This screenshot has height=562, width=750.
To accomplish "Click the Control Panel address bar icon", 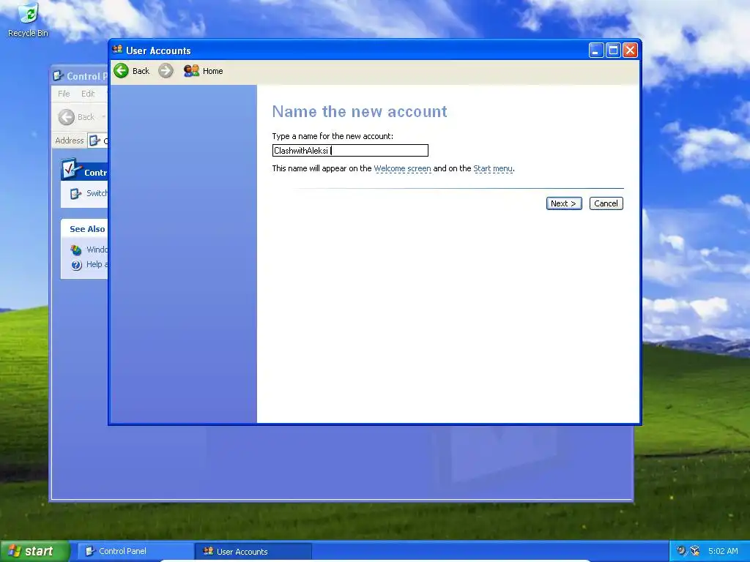I will point(94,140).
